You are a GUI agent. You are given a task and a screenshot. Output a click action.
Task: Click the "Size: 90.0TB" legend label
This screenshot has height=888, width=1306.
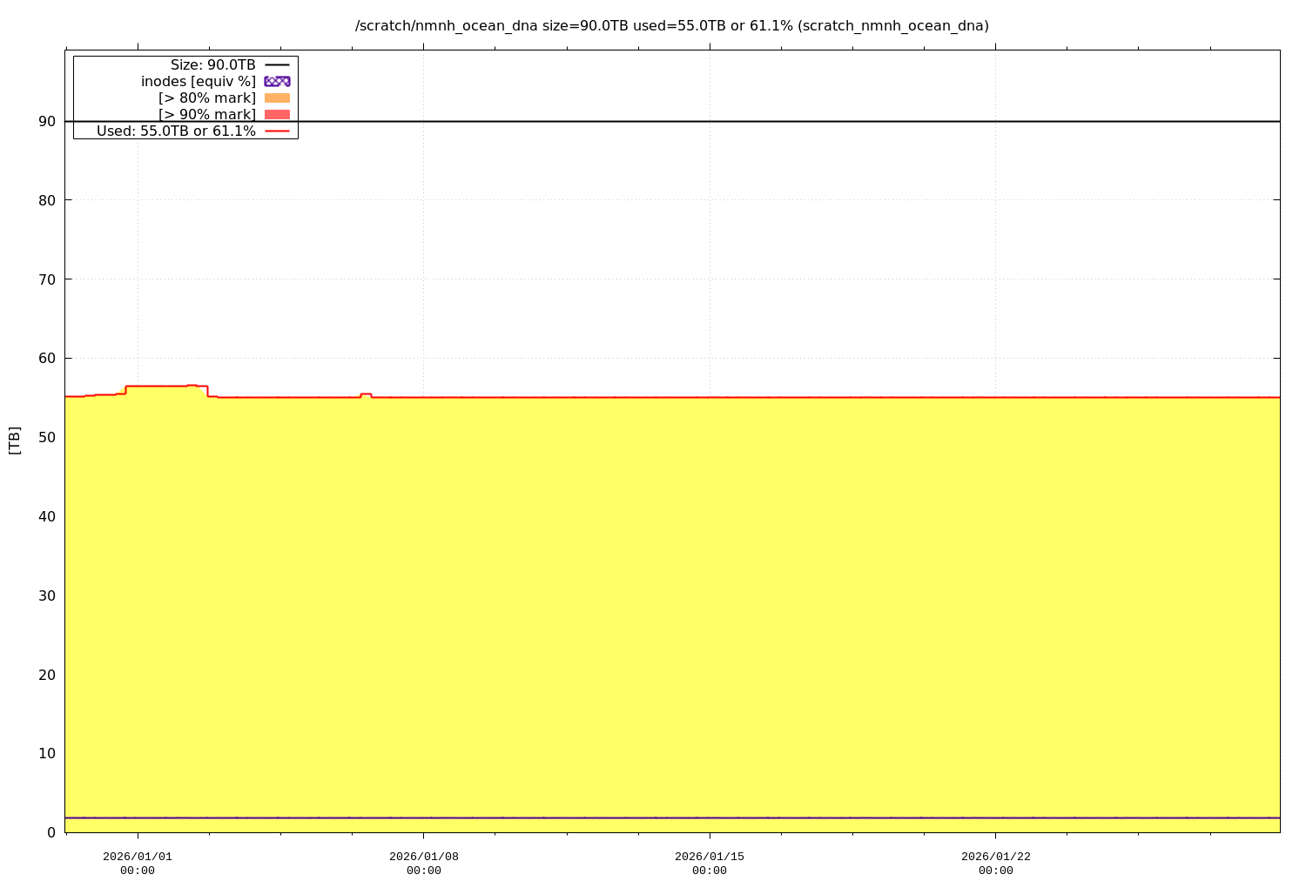[212, 65]
